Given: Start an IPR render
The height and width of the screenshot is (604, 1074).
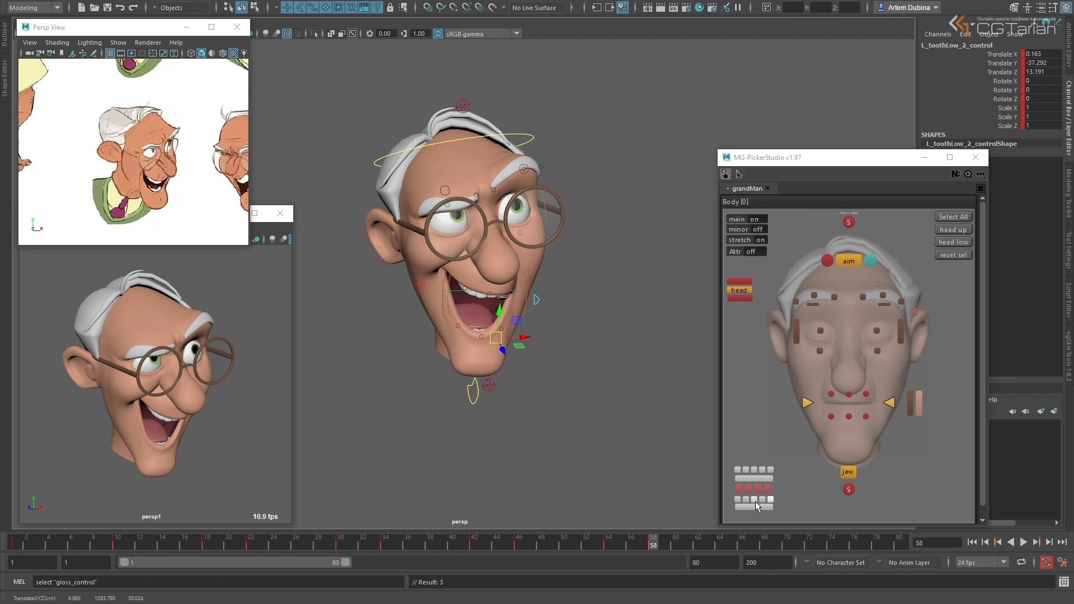Looking at the screenshot, I should click(x=673, y=7).
